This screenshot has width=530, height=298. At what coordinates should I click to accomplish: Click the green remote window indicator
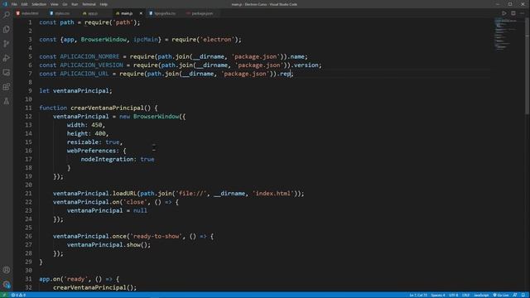(4, 295)
